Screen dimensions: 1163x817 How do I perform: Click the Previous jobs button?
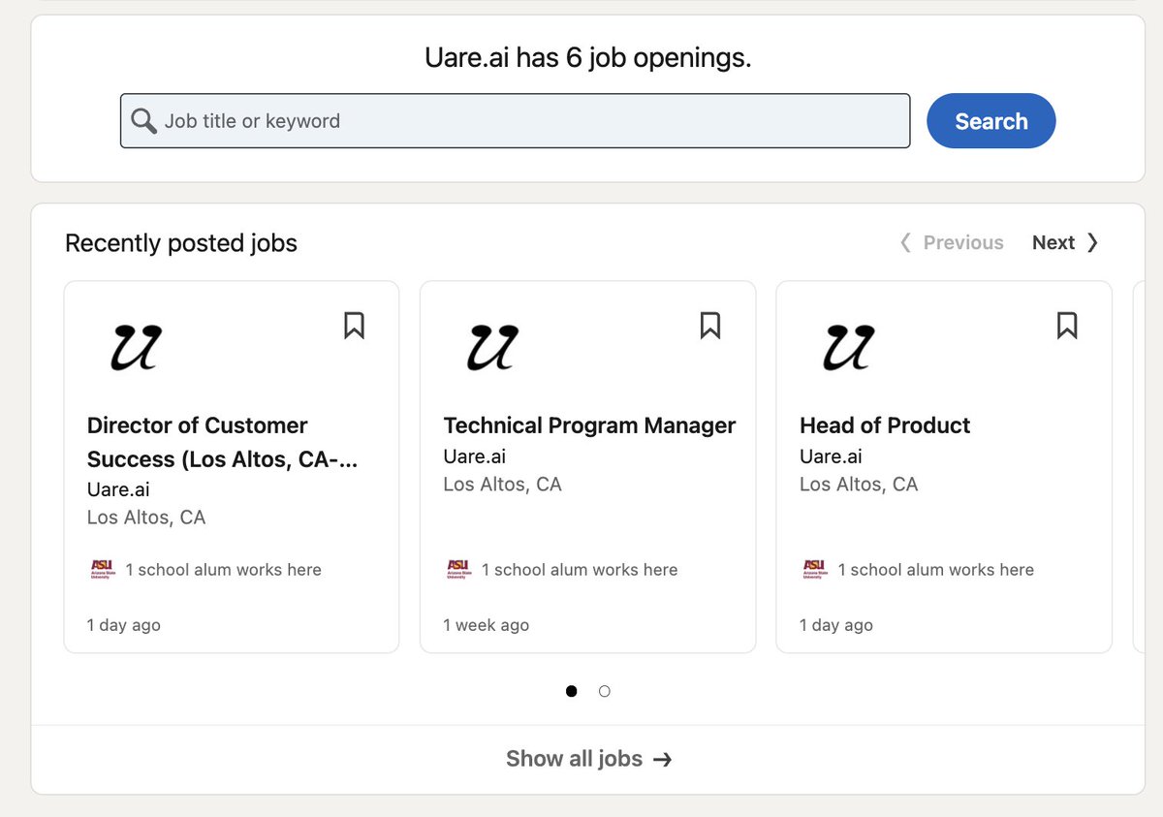(x=952, y=242)
